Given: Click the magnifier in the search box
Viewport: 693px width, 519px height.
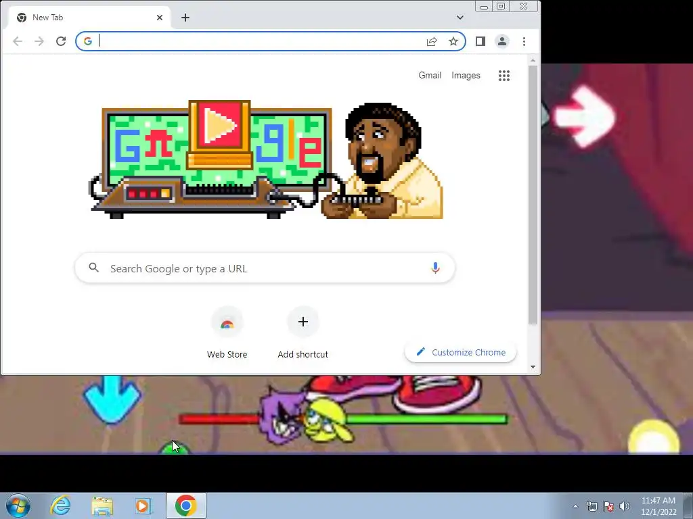Looking at the screenshot, I should pos(93,268).
